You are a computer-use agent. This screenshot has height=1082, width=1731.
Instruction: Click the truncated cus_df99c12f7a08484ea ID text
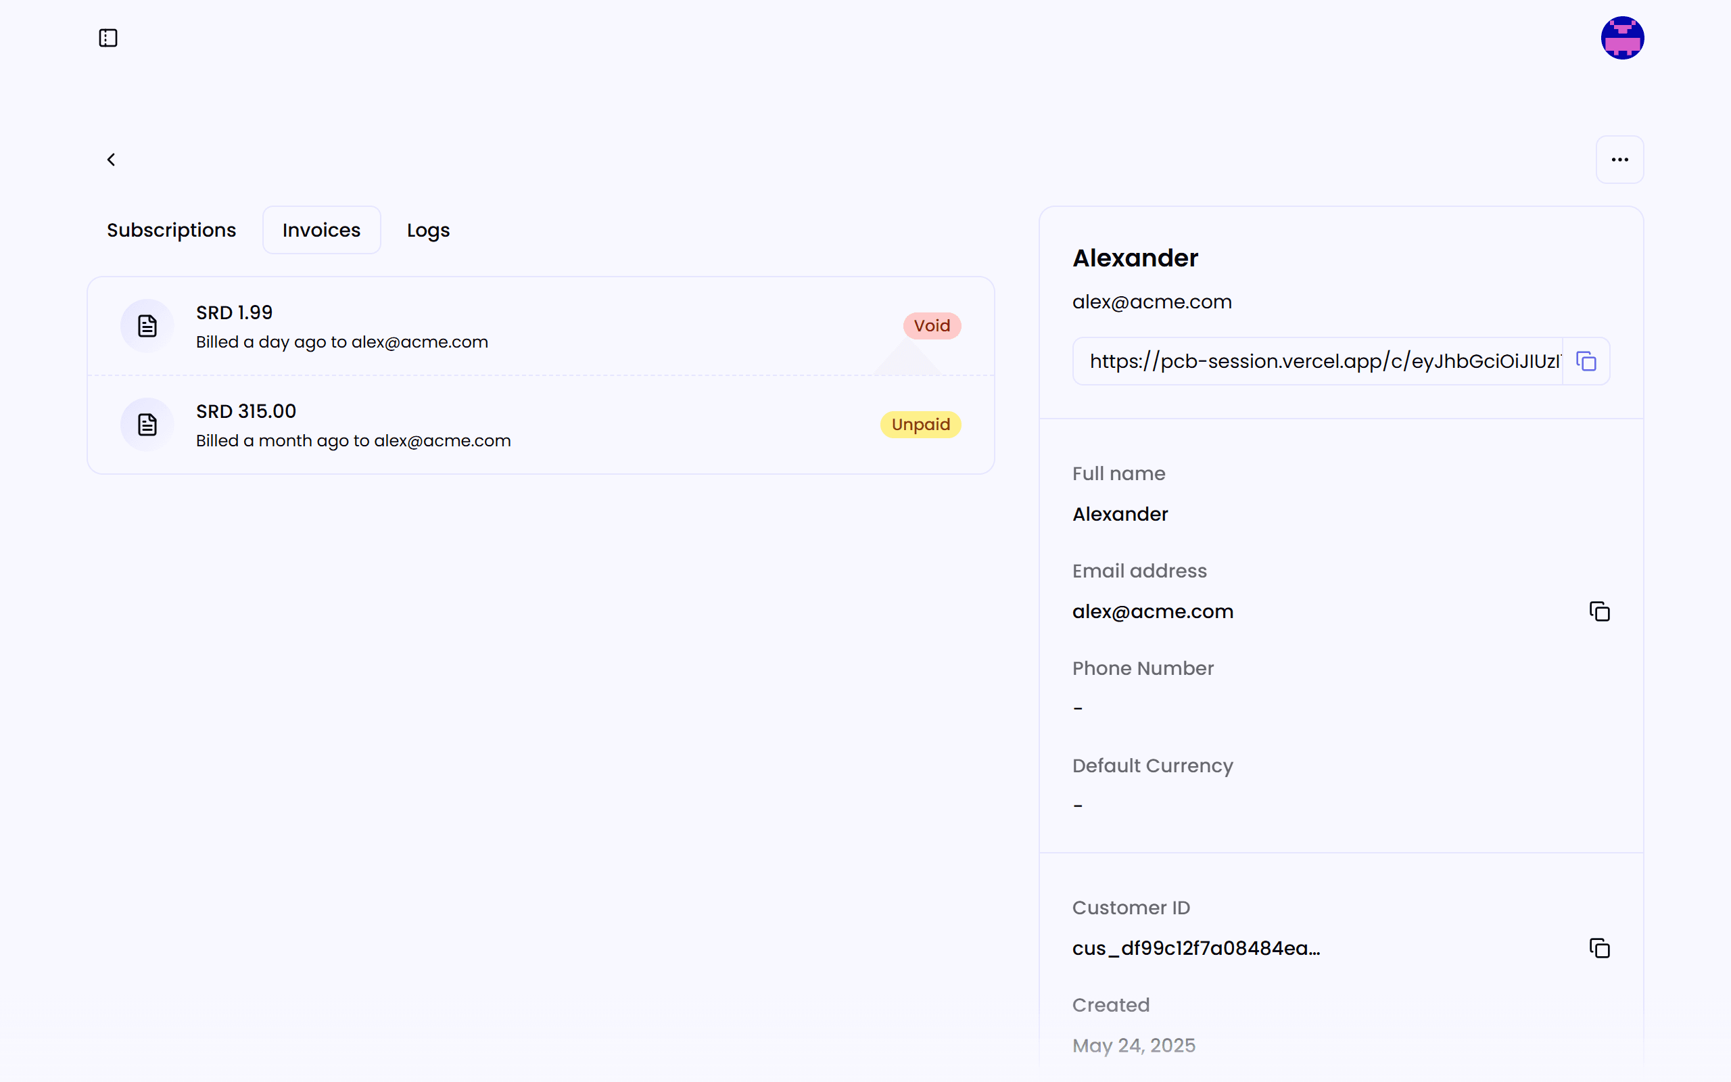pyautogui.click(x=1195, y=948)
